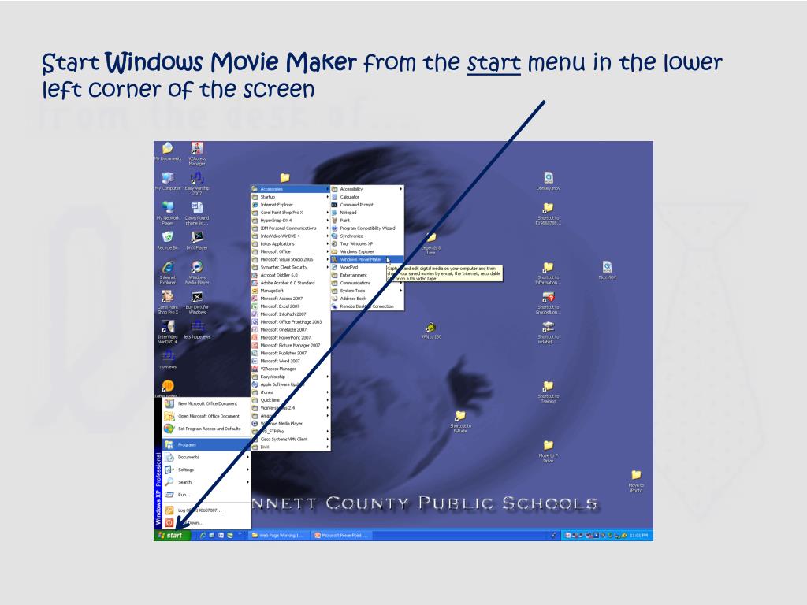This screenshot has height=605, width=807.
Task: Open the Tiko.MOV file on desktop
Action: click(608, 271)
